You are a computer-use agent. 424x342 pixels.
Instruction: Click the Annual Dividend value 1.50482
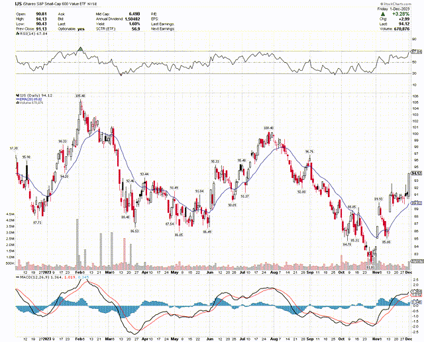[132, 19]
